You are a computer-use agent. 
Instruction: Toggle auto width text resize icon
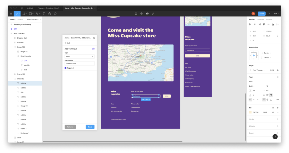click(264, 95)
